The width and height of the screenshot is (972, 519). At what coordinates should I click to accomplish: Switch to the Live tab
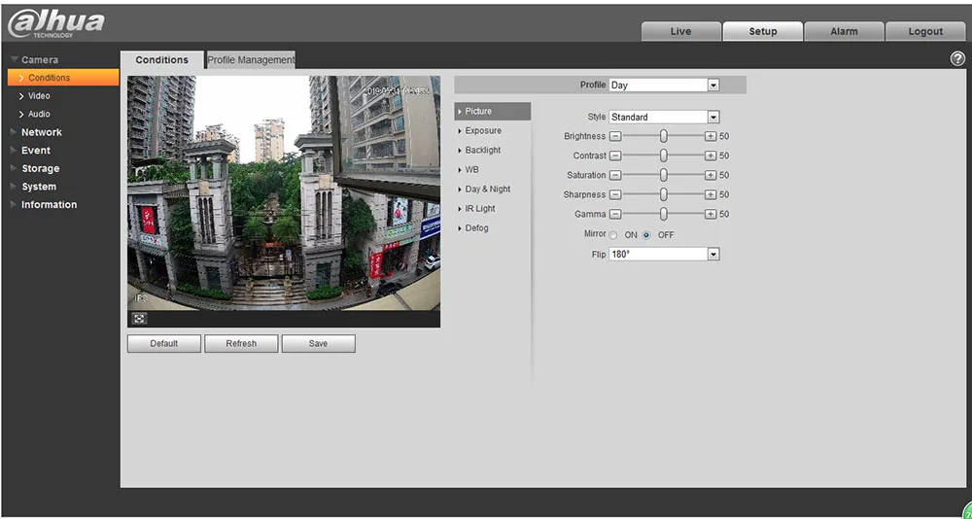coord(680,31)
